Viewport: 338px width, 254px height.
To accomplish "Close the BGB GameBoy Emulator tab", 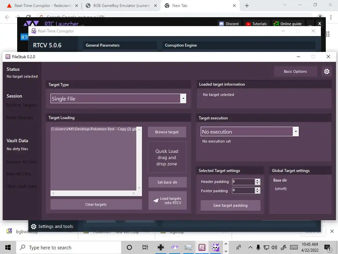I will point(155,6).
